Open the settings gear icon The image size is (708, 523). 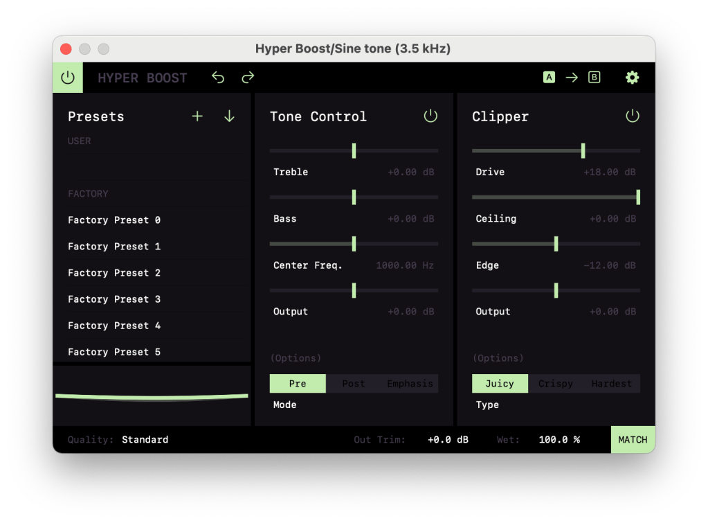(632, 78)
